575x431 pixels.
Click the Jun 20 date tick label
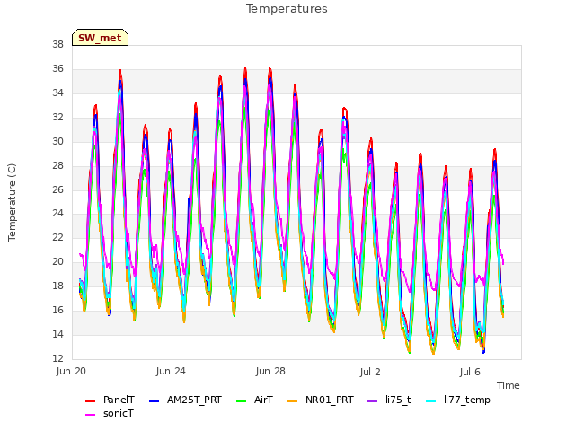pyautogui.click(x=71, y=371)
